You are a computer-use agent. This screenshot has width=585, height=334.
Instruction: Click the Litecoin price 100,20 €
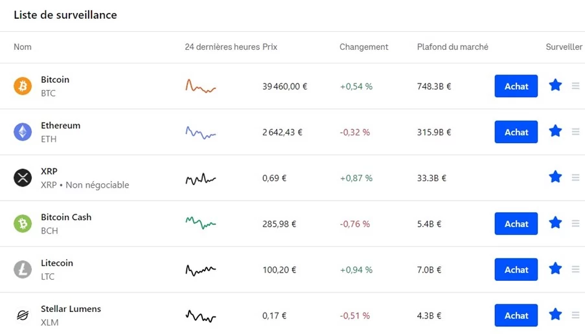(279, 270)
